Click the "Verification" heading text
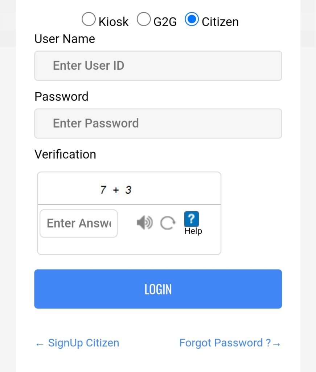Image resolution: width=316 pixels, height=372 pixels. (65, 154)
